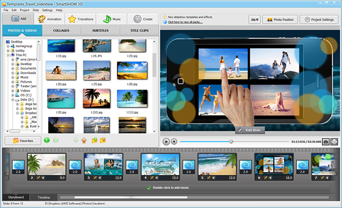
Task: Click the storyboard horizontal scrollbar thumb
Action: [131, 197]
